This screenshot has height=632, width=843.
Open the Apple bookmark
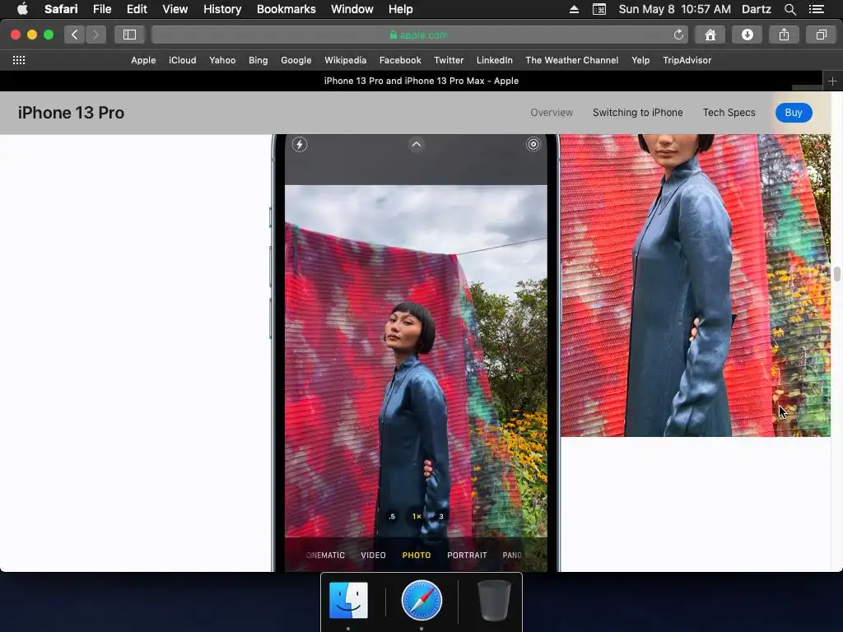click(x=143, y=60)
